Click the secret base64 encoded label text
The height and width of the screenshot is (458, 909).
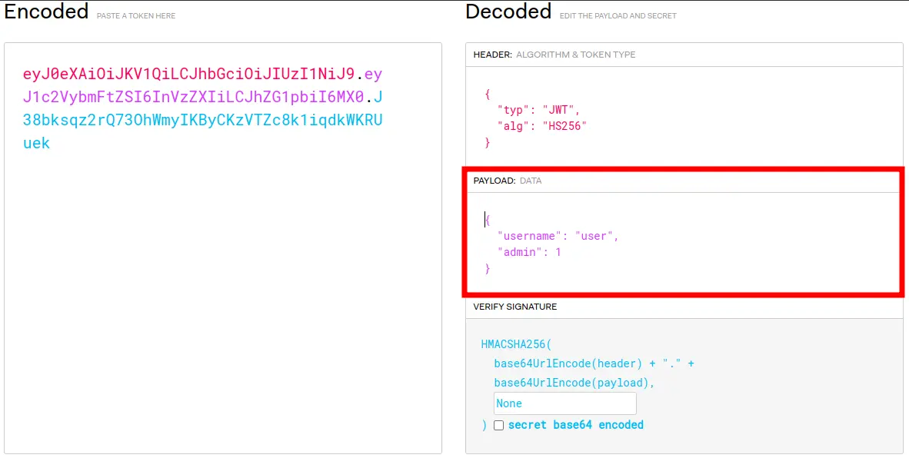tap(576, 425)
